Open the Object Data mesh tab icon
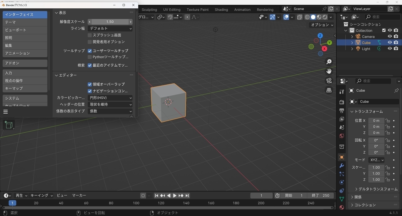This screenshot has width=402, height=216. tap(341, 199)
